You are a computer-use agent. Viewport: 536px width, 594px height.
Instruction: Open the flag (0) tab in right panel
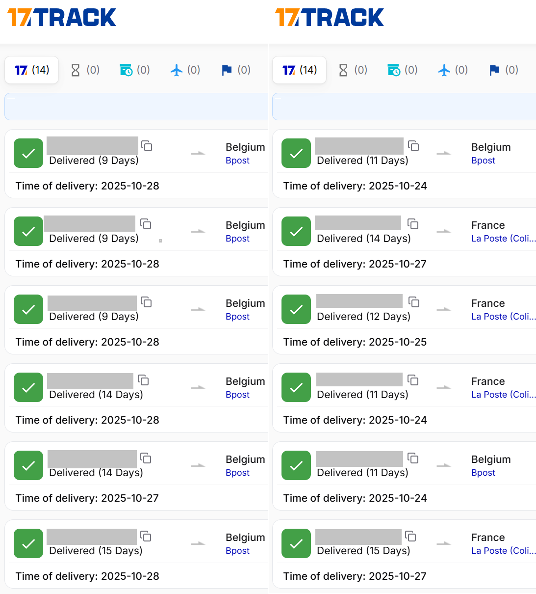click(x=504, y=70)
